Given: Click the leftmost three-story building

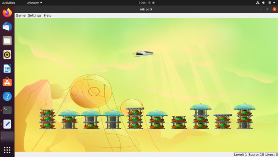Looking at the screenshot, I should tap(47, 119).
